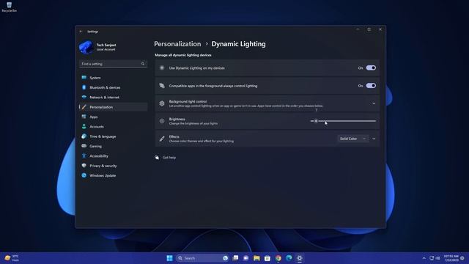
Task: Open File Explorer from taskbar
Action: point(256,258)
